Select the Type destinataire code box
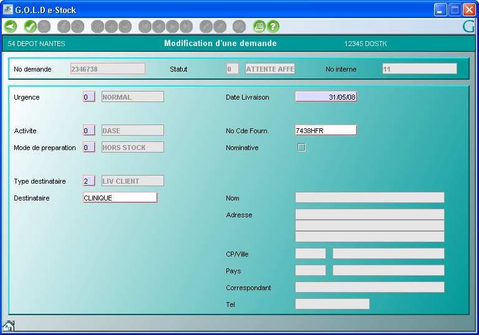479x335 pixels. pyautogui.click(x=89, y=181)
